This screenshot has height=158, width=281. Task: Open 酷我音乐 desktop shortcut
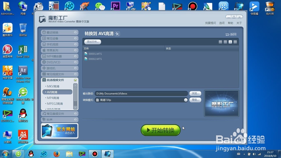8,30
